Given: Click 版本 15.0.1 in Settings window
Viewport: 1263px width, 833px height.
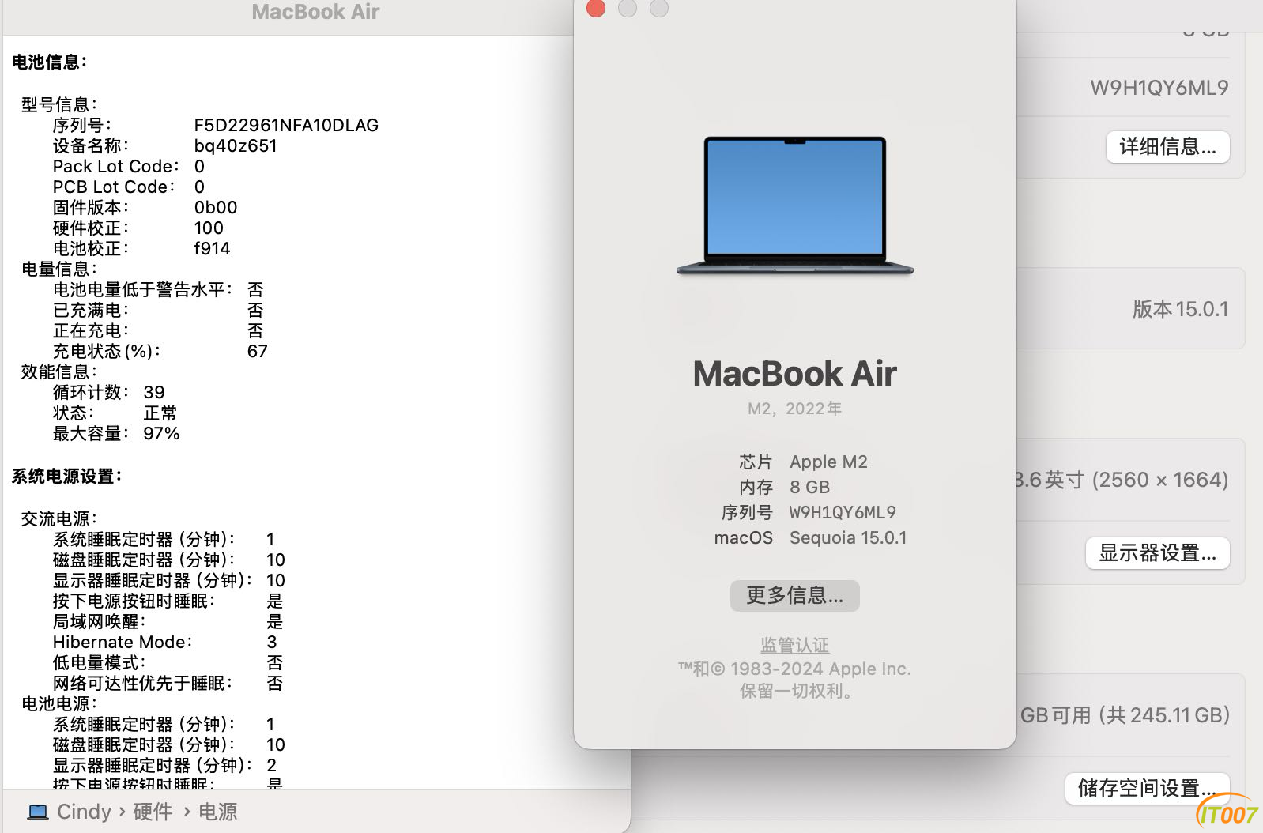Looking at the screenshot, I should (x=1180, y=309).
